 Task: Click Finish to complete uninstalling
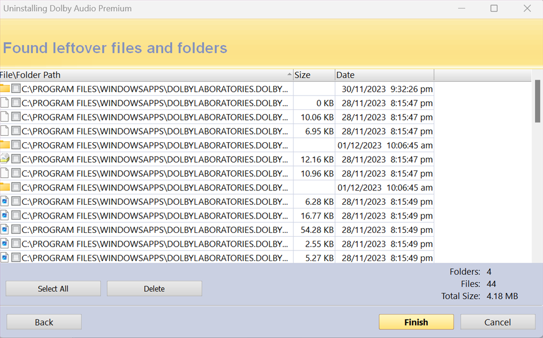(416, 322)
